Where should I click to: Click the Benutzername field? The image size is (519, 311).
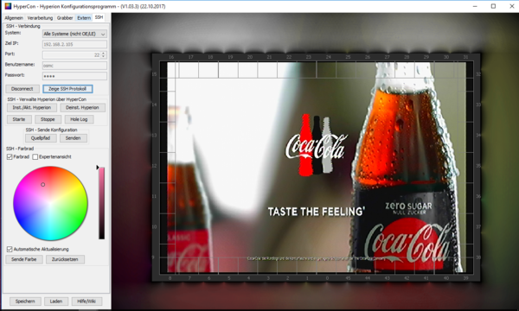(74, 66)
